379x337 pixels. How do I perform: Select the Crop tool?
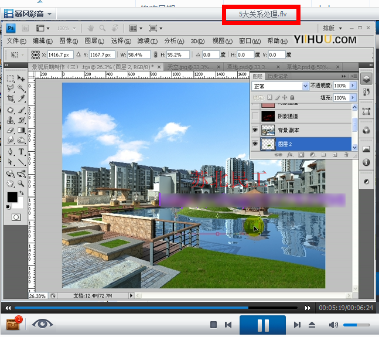pos(10,98)
